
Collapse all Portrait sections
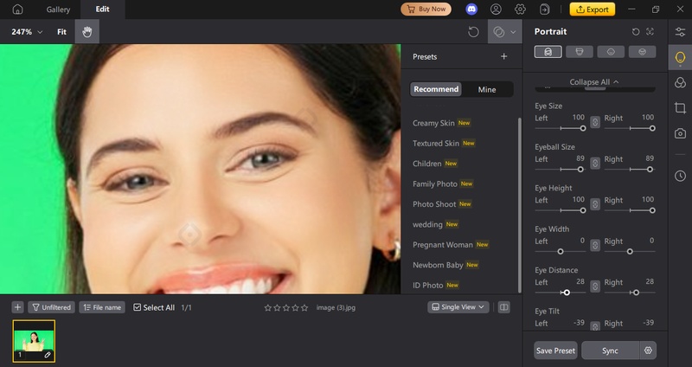[x=593, y=82]
